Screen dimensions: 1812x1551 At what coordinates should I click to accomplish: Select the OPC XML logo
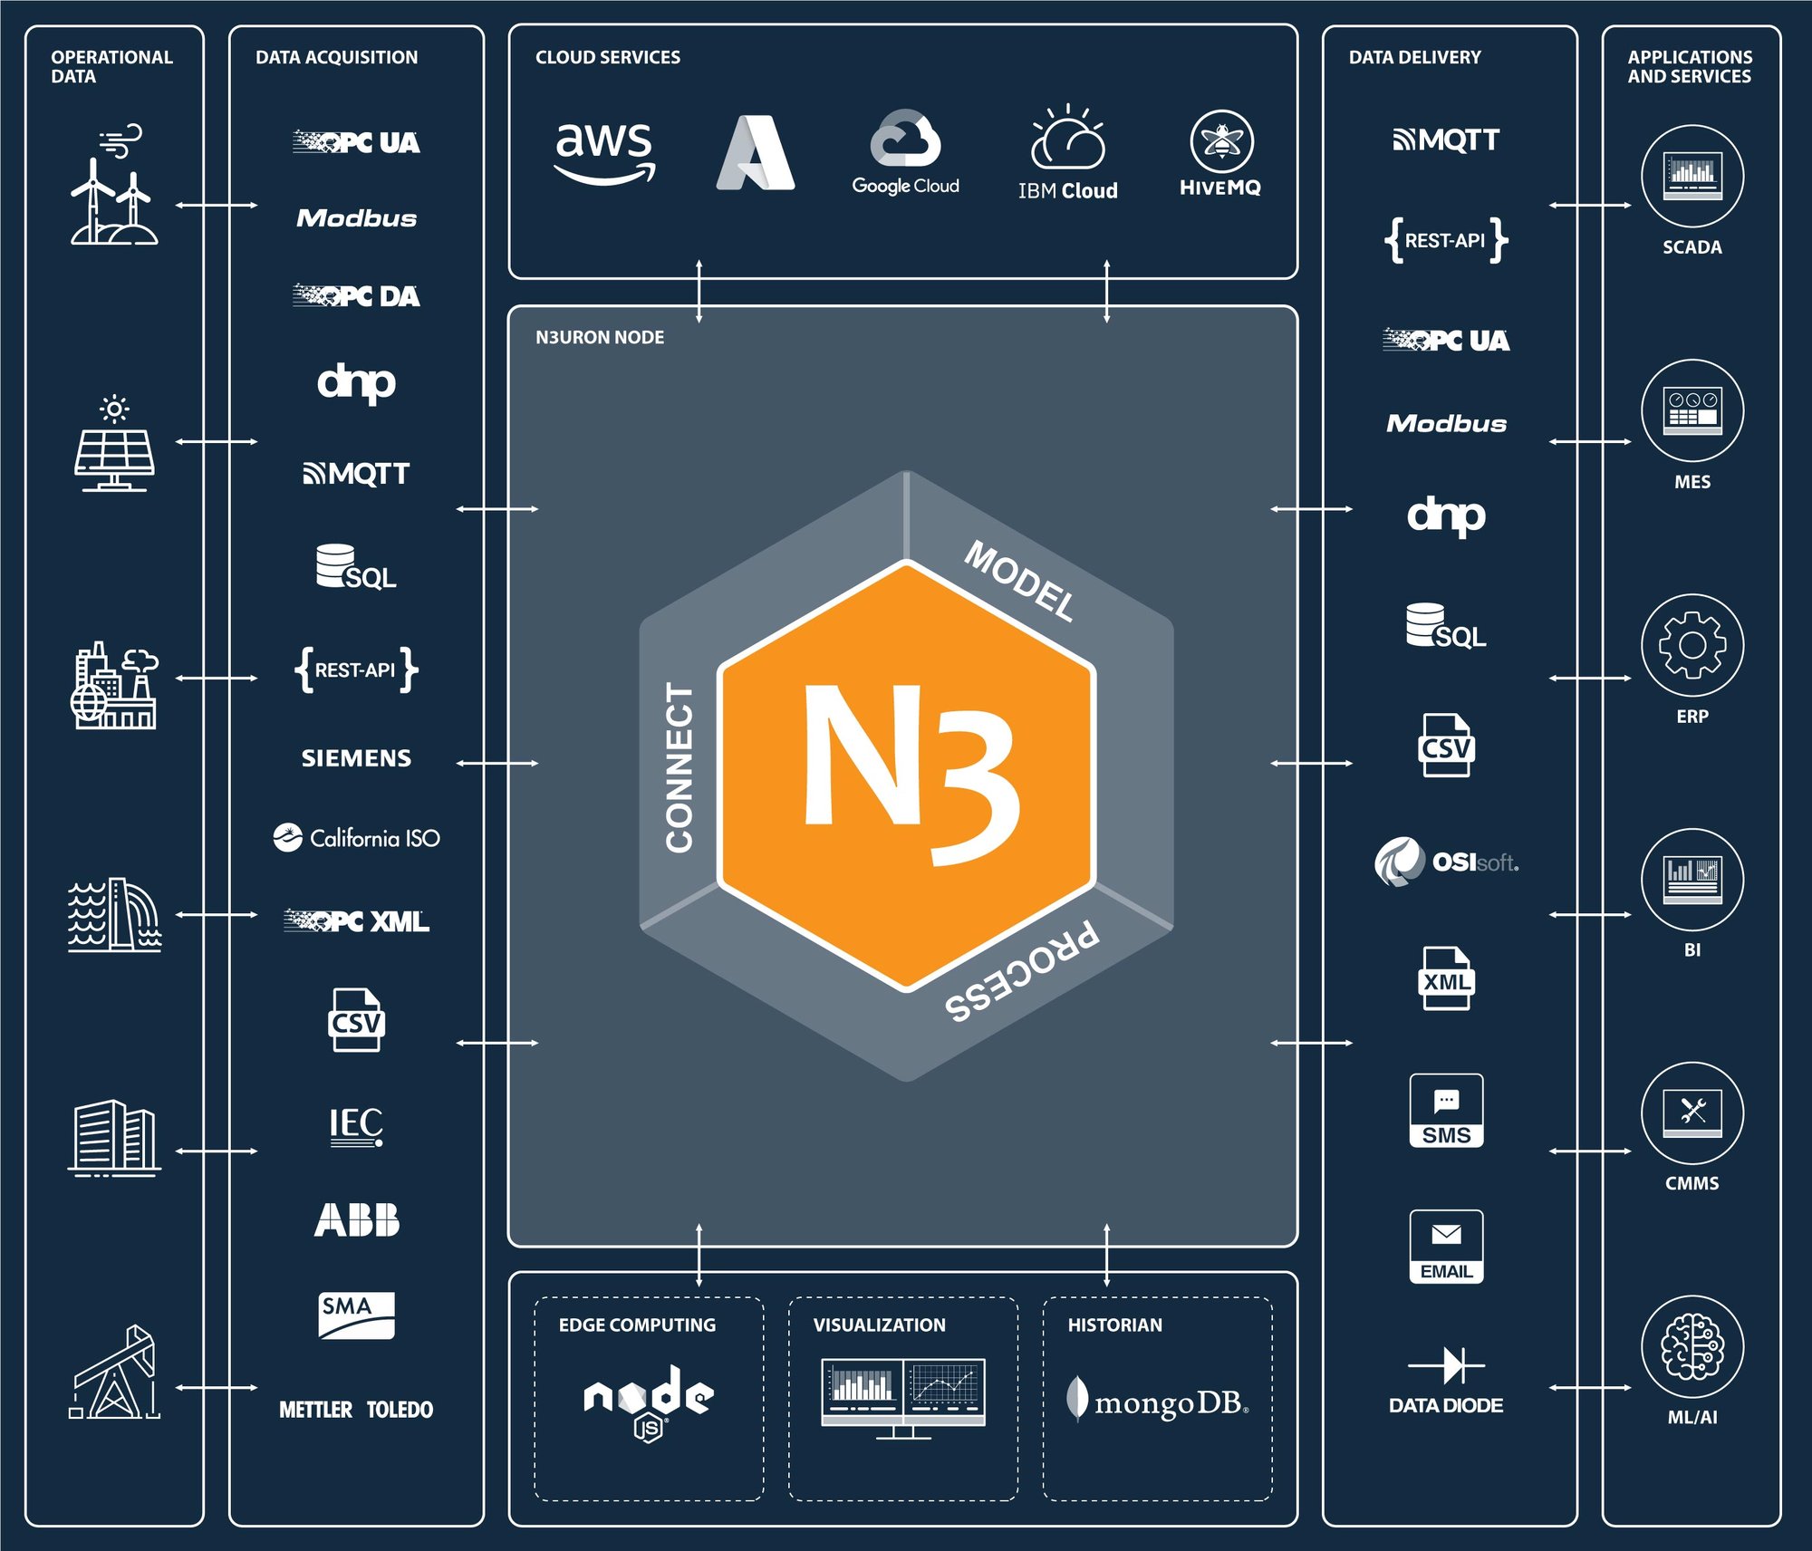pos(356,921)
